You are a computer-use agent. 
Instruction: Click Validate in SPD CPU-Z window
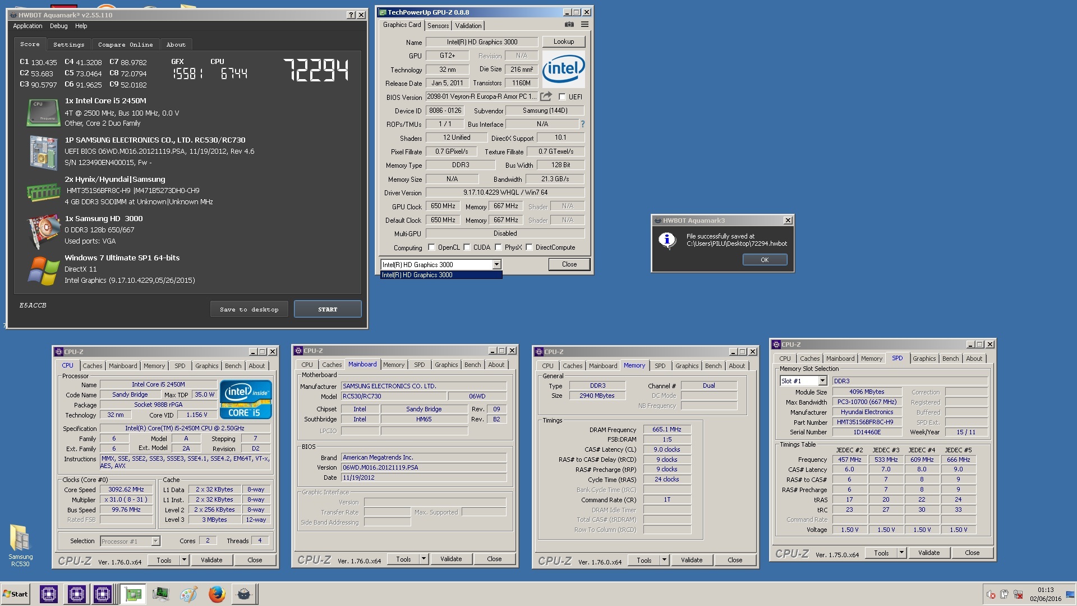coord(929,553)
